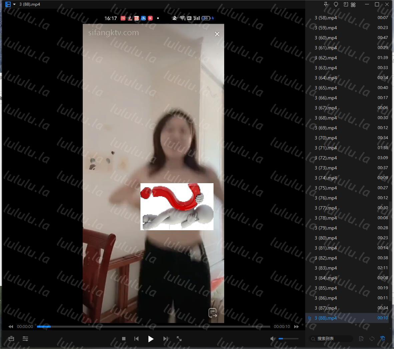Select 3 (72).mp4 in the playlist
The image size is (394, 349).
tap(326, 158)
